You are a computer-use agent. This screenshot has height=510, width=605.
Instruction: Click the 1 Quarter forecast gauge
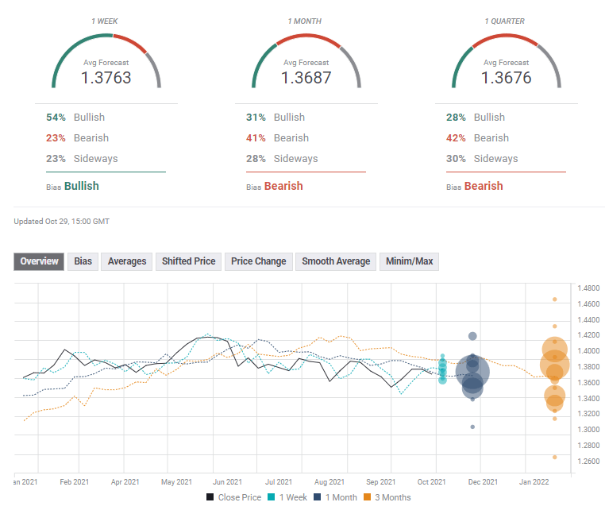(507, 62)
